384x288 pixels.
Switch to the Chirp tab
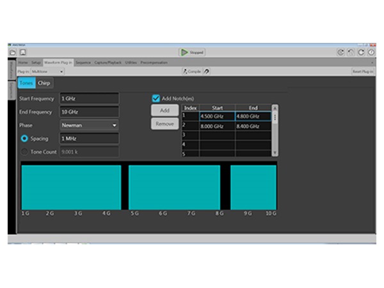[44, 83]
